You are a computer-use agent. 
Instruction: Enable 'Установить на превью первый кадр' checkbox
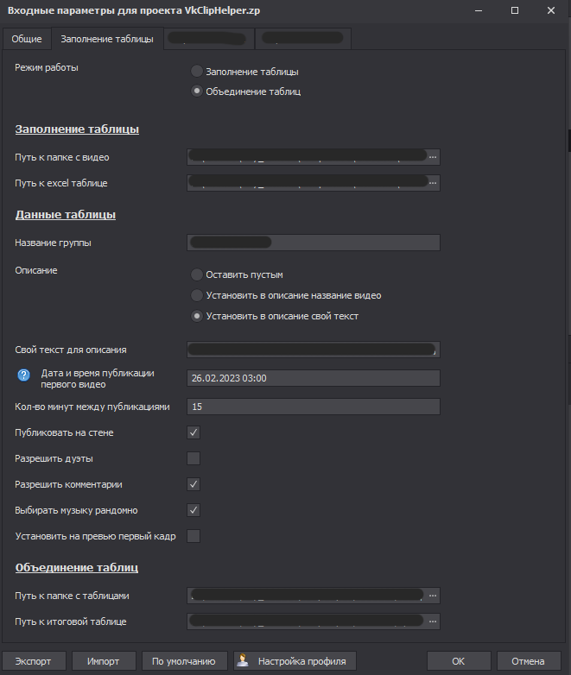click(194, 536)
